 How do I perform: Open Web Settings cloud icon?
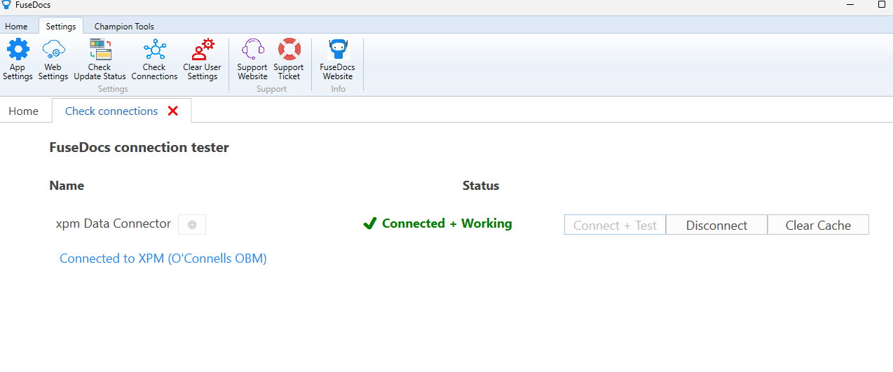pos(53,50)
